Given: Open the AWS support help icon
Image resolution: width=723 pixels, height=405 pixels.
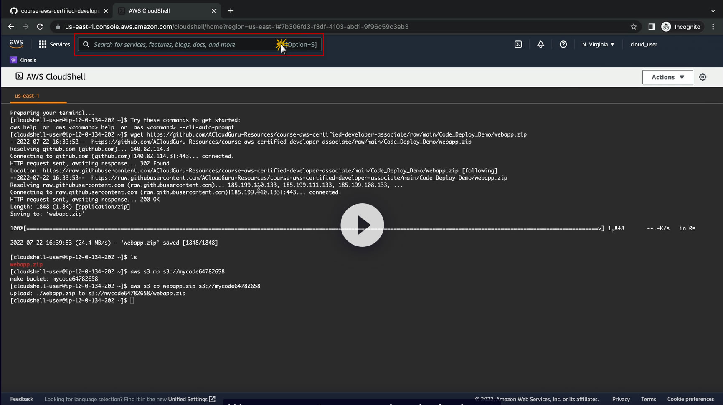Looking at the screenshot, I should pos(563,44).
